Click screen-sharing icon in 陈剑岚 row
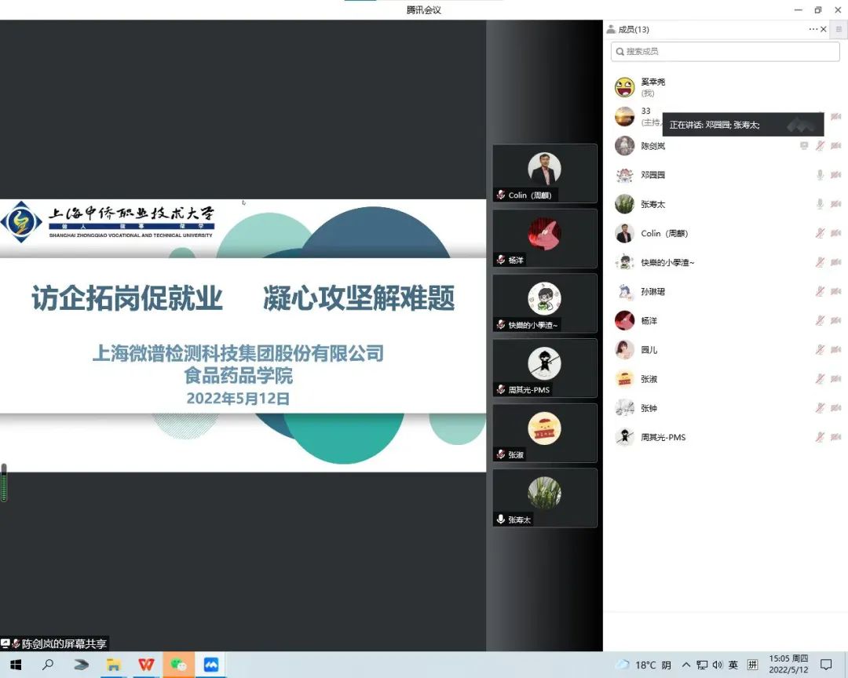 tap(804, 145)
